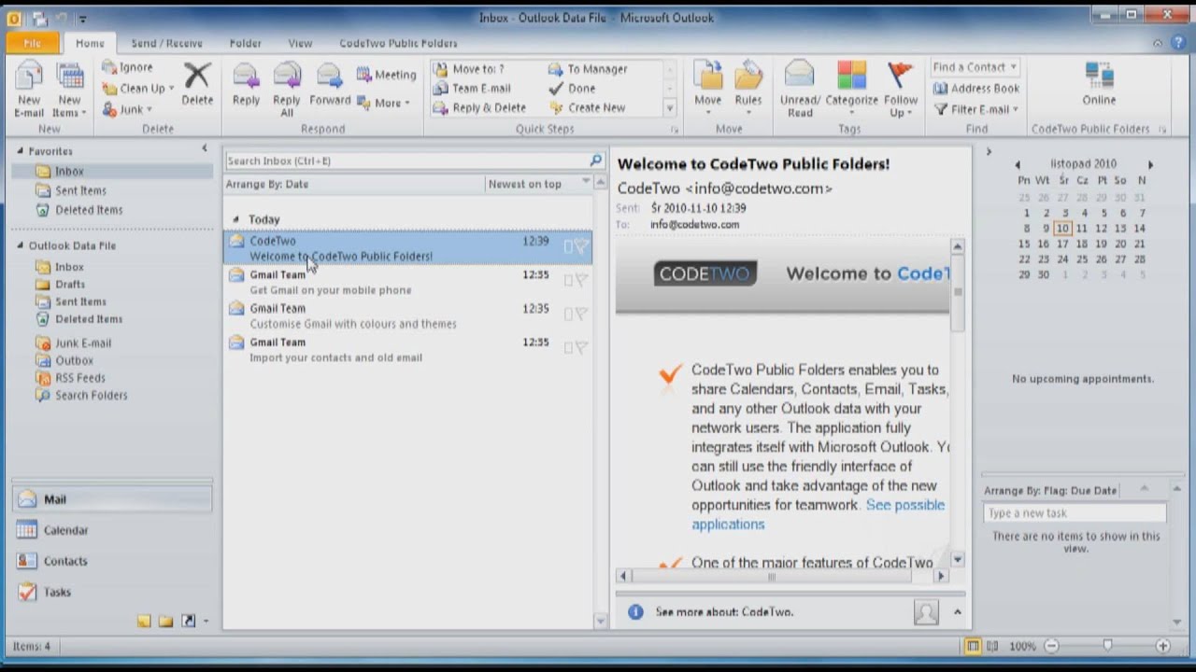The image size is (1196, 672).
Task: Click the Mail navigation button
Action: coord(112,499)
